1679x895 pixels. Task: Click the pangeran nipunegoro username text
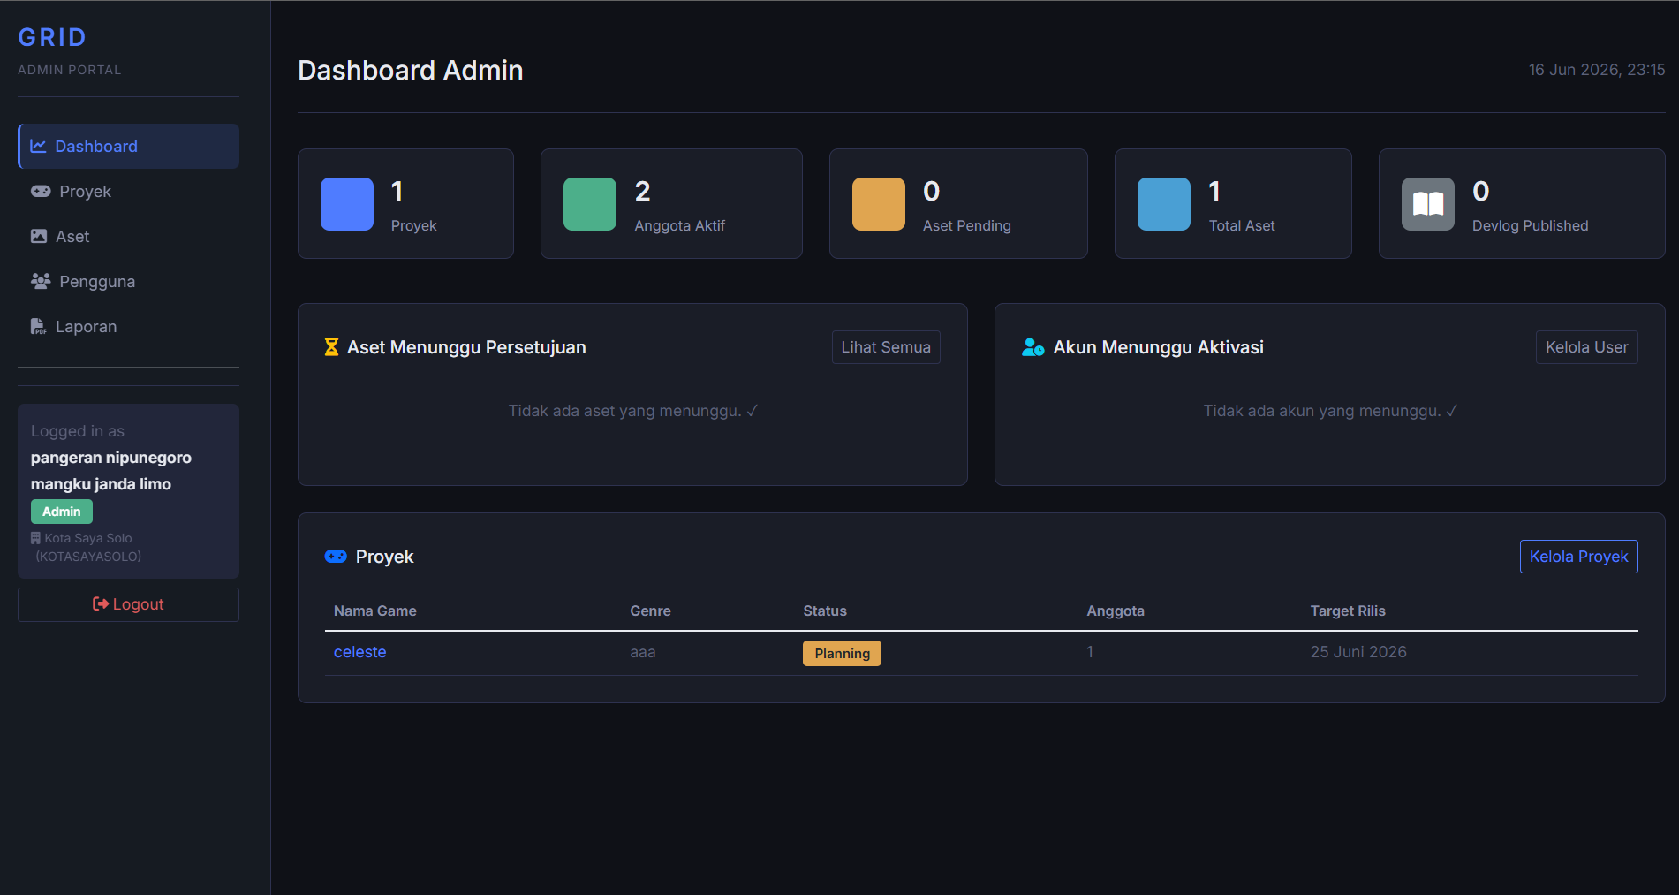[x=111, y=471]
